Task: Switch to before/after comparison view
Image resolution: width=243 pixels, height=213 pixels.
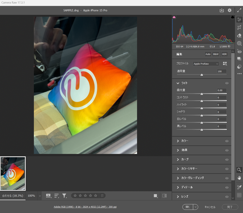Action: click(x=164, y=196)
